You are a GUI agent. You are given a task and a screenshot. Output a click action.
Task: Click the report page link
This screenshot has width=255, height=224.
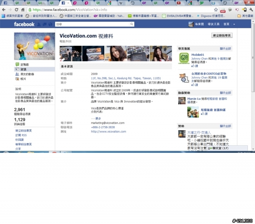coord(24,144)
